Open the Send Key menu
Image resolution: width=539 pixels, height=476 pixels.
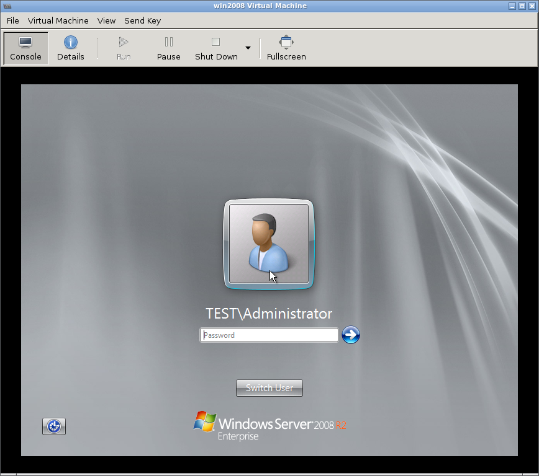coord(142,20)
